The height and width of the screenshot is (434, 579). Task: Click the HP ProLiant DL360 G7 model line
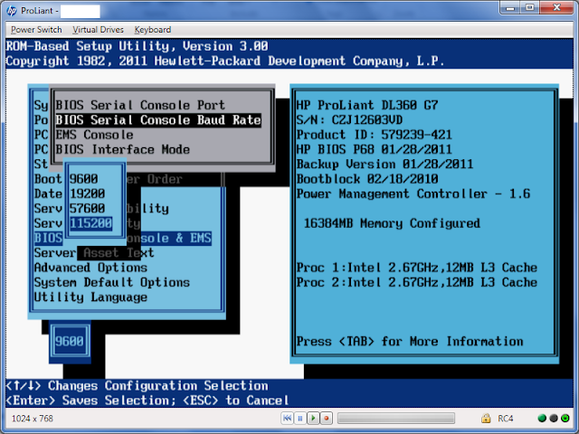coord(367,105)
